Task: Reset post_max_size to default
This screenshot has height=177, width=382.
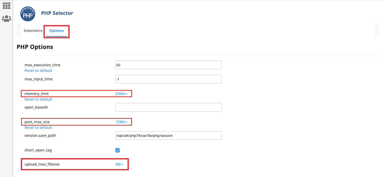Action: coord(38,127)
